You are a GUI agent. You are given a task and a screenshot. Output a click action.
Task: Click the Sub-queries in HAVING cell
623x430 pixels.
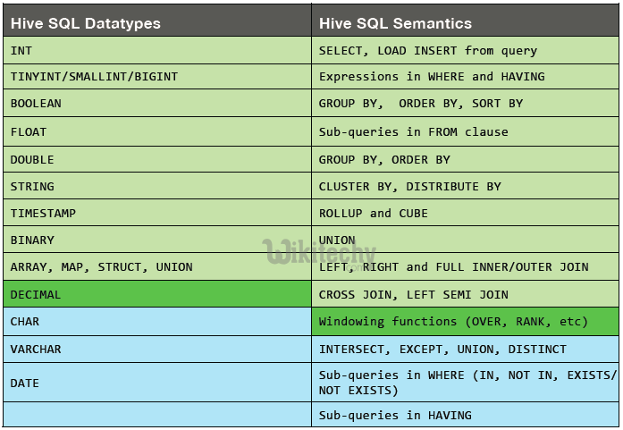(x=465, y=415)
